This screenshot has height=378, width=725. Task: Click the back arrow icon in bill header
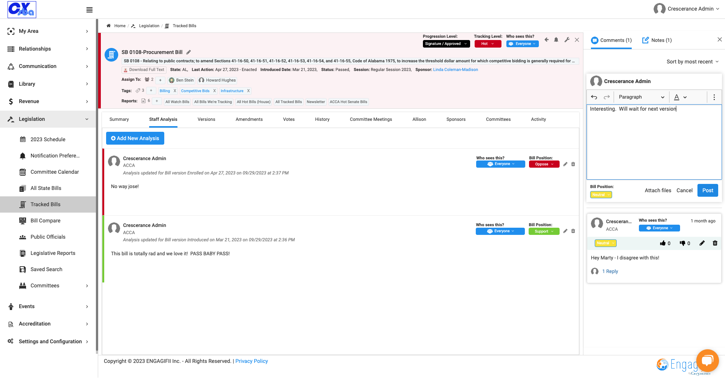point(546,40)
